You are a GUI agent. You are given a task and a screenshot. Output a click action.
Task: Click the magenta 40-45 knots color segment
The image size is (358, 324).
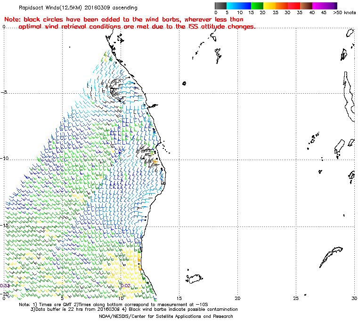coord(318,6)
